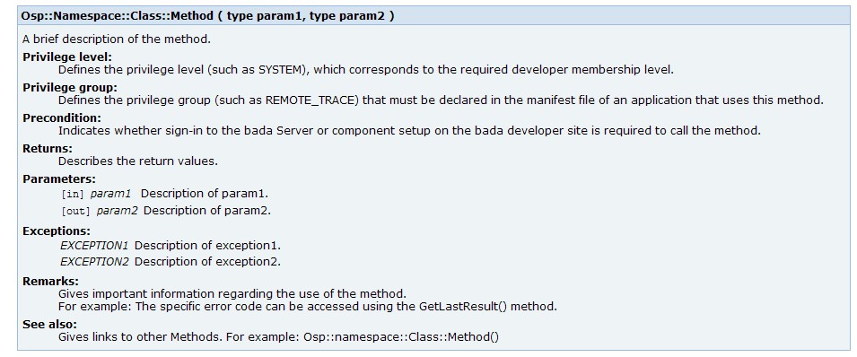Click the Privilege level heading

[x=67, y=57]
